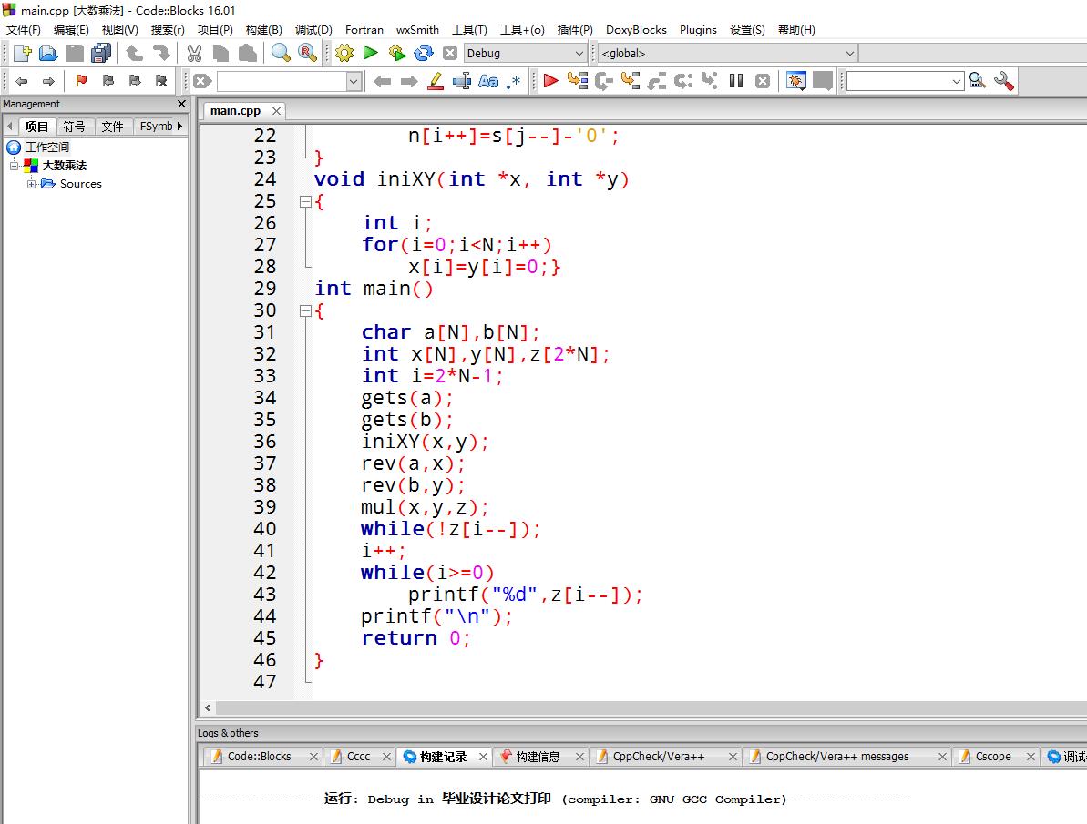1087x824 pixels.
Task: Click the Build gear icon
Action: (344, 53)
